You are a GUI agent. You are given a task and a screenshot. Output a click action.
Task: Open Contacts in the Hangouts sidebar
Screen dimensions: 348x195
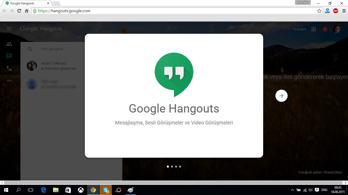click(x=9, y=44)
